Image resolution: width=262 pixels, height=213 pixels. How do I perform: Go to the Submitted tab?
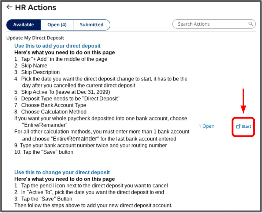(x=92, y=25)
